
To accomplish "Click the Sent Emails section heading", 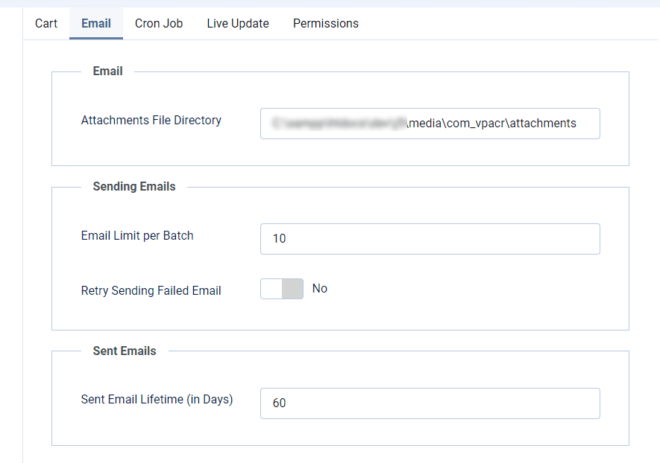I will 125,351.
